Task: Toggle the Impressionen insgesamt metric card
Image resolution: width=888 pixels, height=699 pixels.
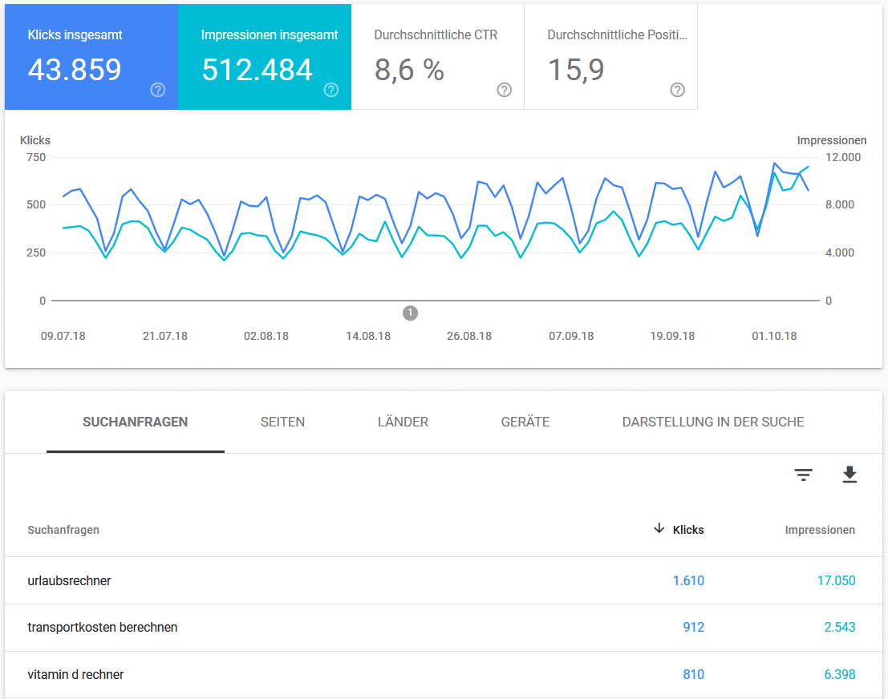Action: [264, 57]
